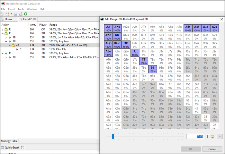Image resolution: width=225 pixels, height=154 pixels.
Task: Open the Tools menu
Action: (x=21, y=9)
